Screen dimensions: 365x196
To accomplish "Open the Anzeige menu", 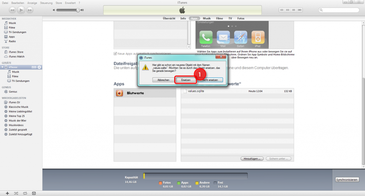I will (32, 3).
